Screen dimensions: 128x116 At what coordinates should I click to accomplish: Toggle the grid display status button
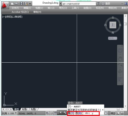56,113
